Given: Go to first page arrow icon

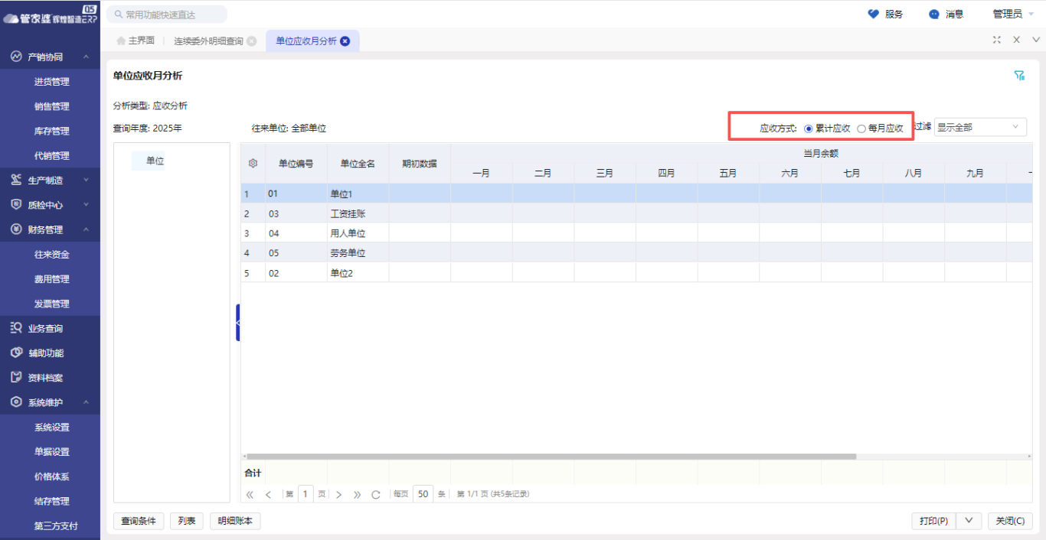Looking at the screenshot, I should (250, 494).
